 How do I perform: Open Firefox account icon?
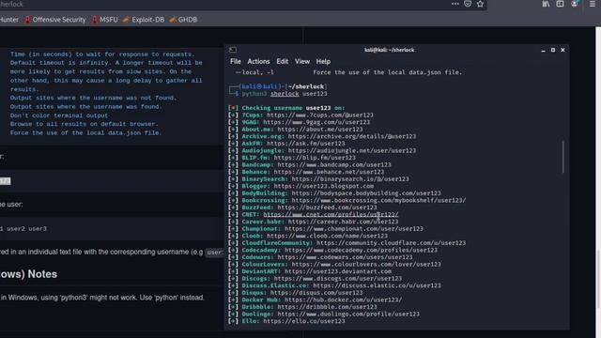click(574, 4)
